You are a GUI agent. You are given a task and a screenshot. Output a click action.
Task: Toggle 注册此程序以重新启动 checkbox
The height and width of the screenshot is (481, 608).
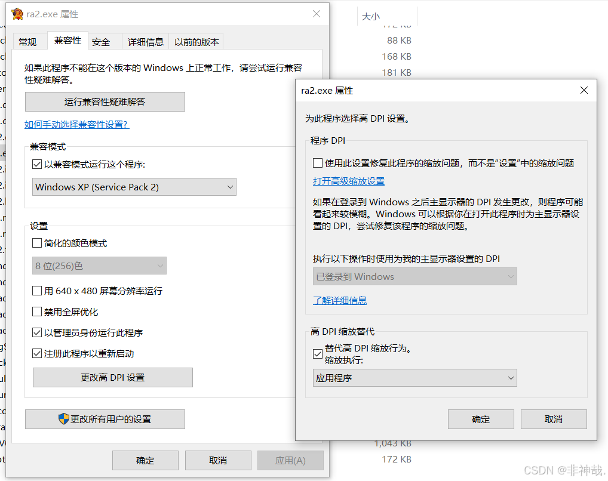point(37,353)
